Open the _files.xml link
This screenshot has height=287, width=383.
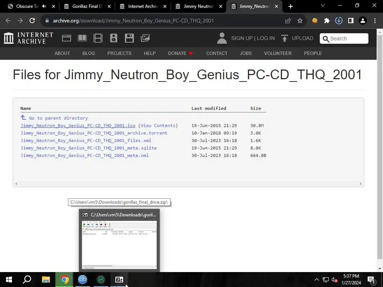[86, 141]
